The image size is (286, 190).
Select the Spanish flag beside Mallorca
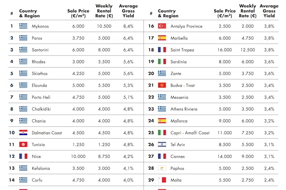click(162, 121)
